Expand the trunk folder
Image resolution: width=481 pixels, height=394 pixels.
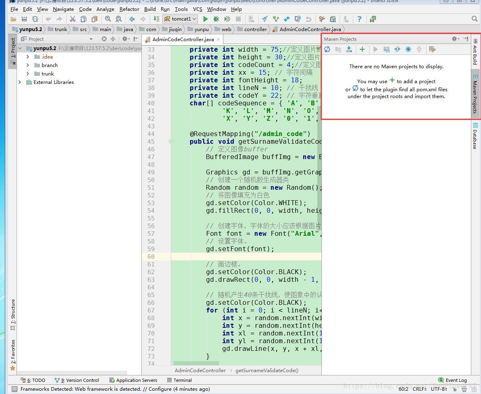[28, 73]
